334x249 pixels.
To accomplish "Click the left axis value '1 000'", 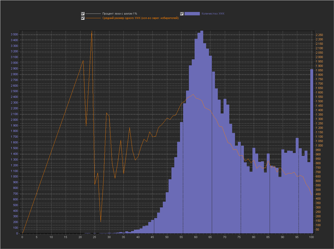I will [14, 177].
